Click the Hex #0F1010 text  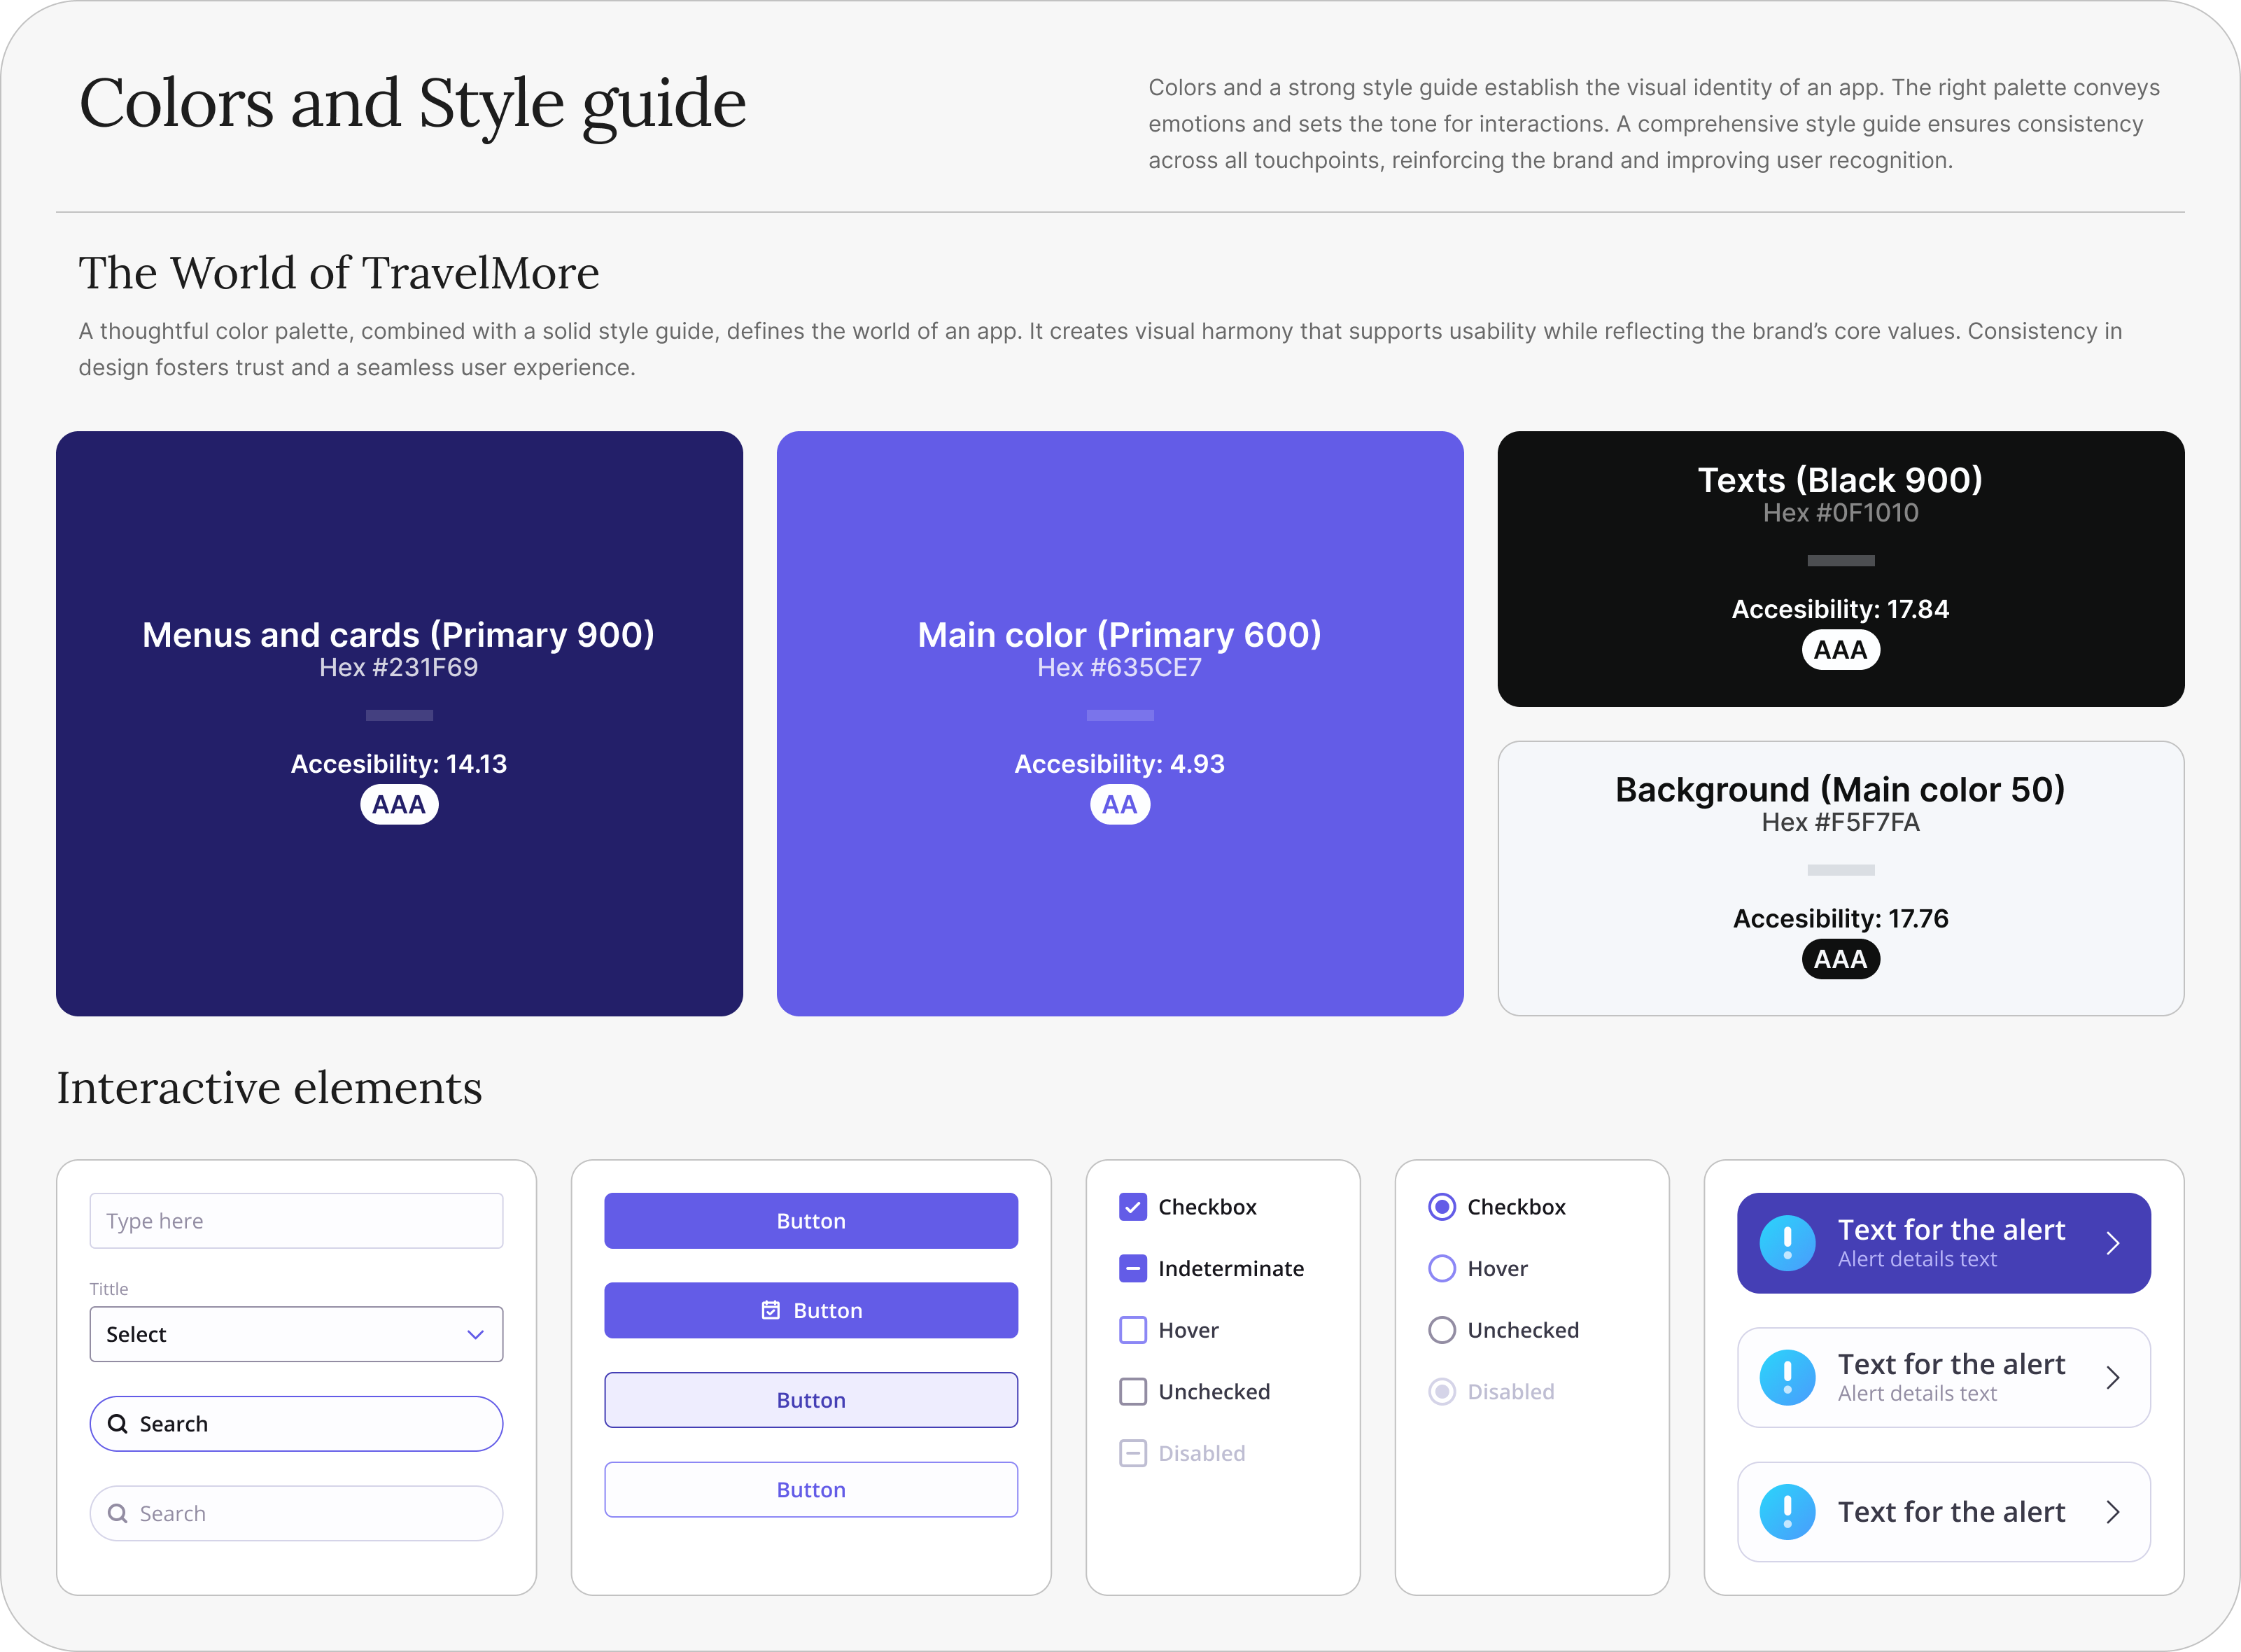tap(1840, 513)
